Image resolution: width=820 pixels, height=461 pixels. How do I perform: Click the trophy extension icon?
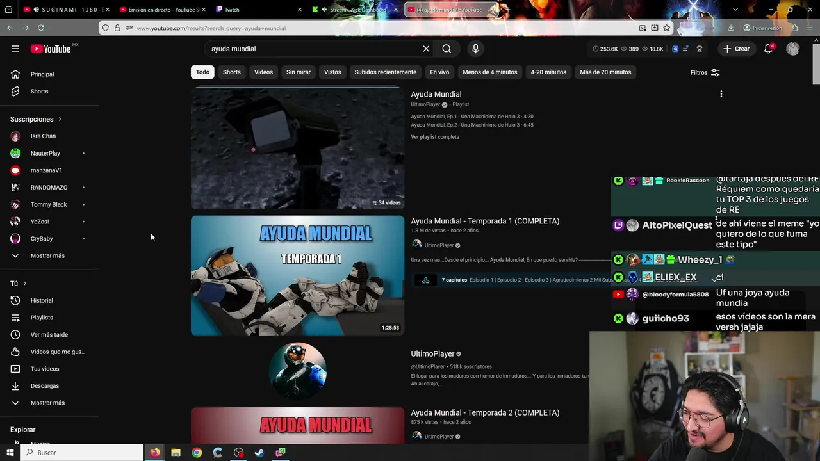[700, 49]
